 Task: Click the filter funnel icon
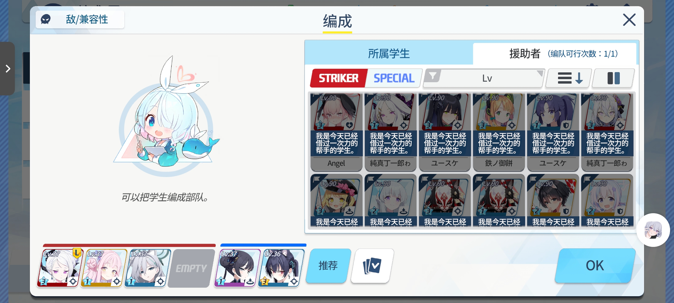tap(433, 76)
